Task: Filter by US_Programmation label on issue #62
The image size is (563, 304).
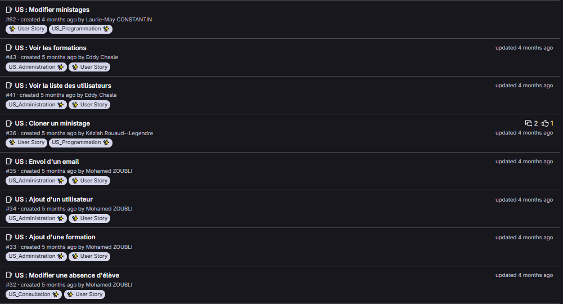Action: (x=80, y=29)
